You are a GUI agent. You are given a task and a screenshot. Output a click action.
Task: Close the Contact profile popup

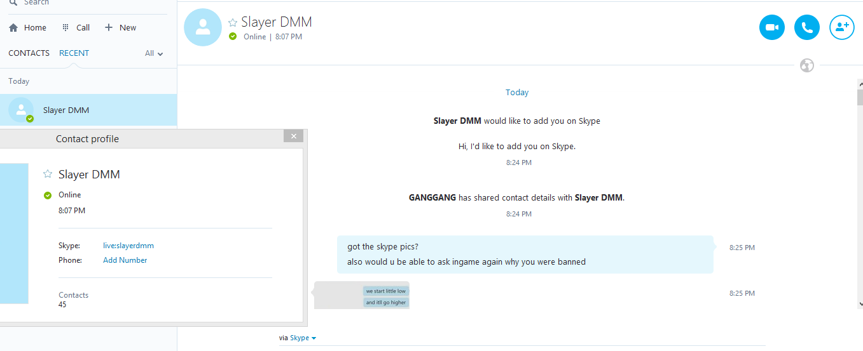[293, 136]
